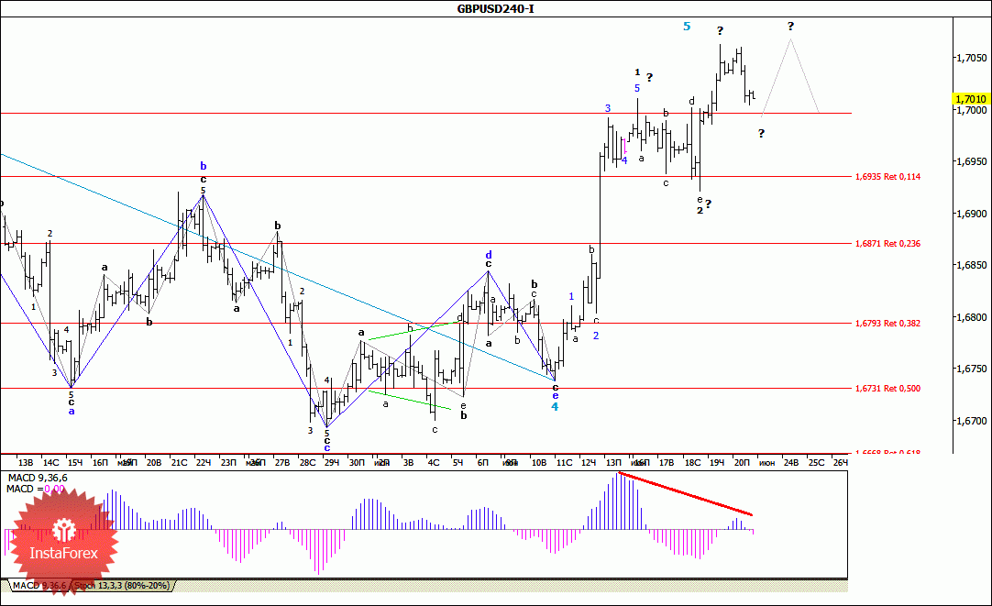Viewport: 992px width, 606px height.
Task: Click the 1,7050 price axis value
Action: (971, 58)
